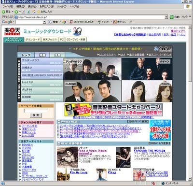Click the green Go arrow button
The image size is (193, 186).
point(172,17)
